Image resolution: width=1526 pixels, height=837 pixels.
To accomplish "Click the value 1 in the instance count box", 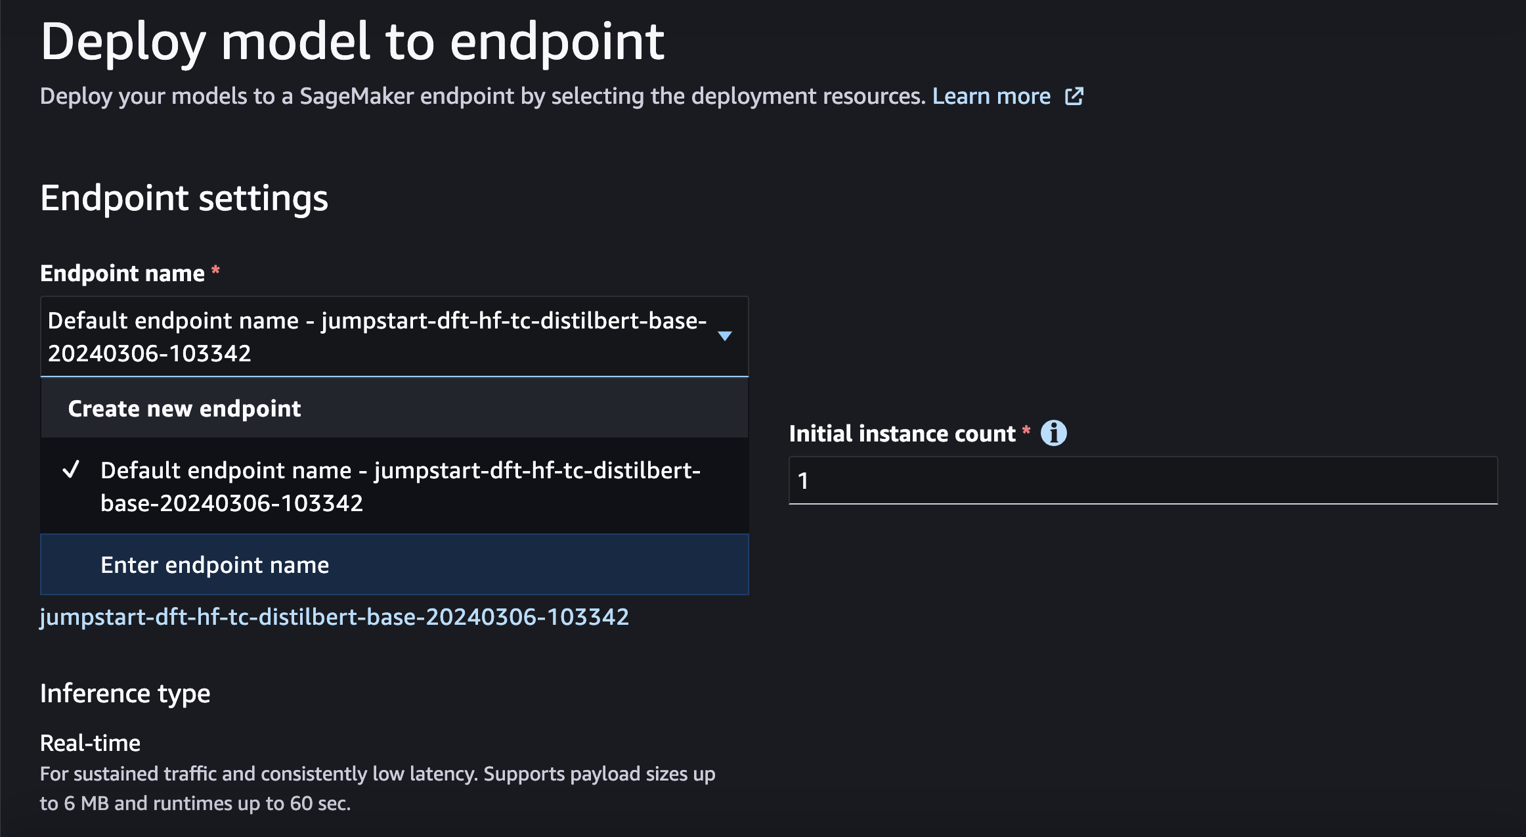I will (x=805, y=480).
